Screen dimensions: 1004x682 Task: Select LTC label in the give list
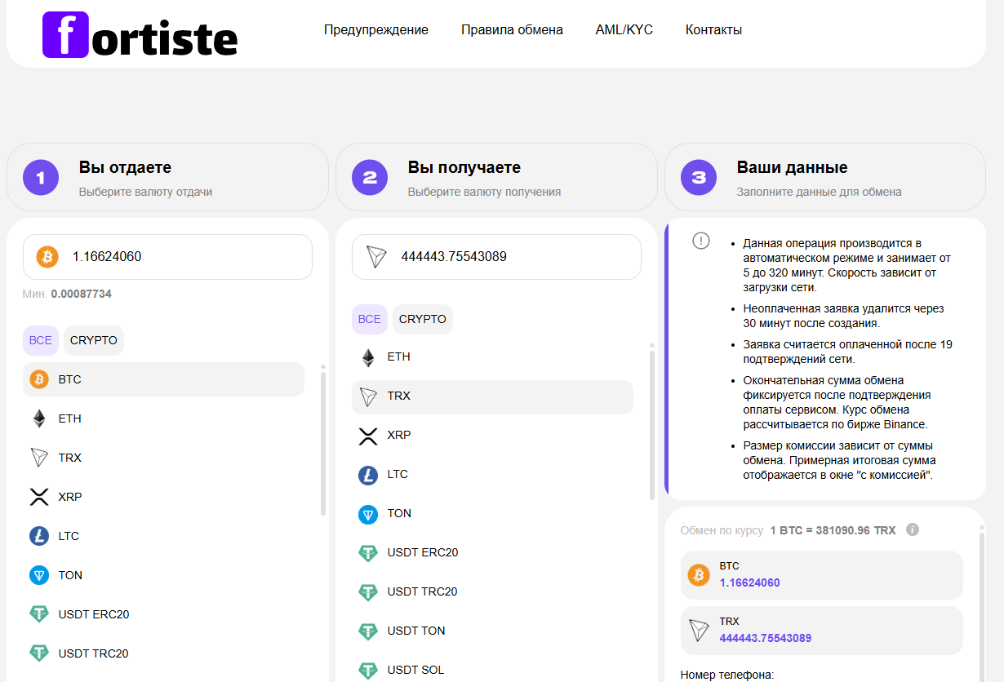click(x=69, y=536)
